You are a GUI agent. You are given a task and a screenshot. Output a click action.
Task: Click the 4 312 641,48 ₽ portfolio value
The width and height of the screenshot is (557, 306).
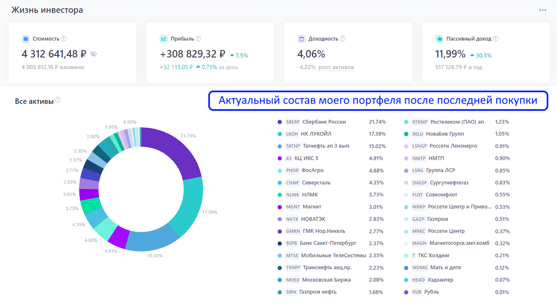[x=54, y=54]
